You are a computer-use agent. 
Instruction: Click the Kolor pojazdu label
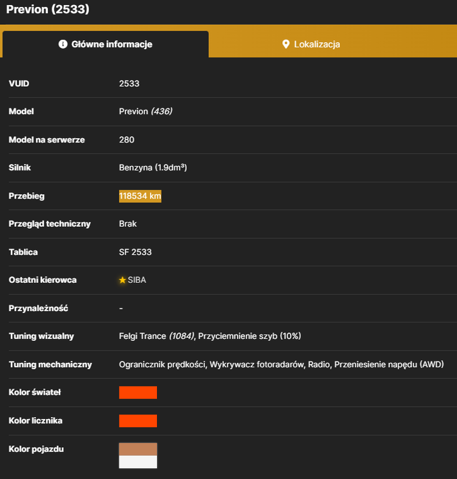point(36,449)
